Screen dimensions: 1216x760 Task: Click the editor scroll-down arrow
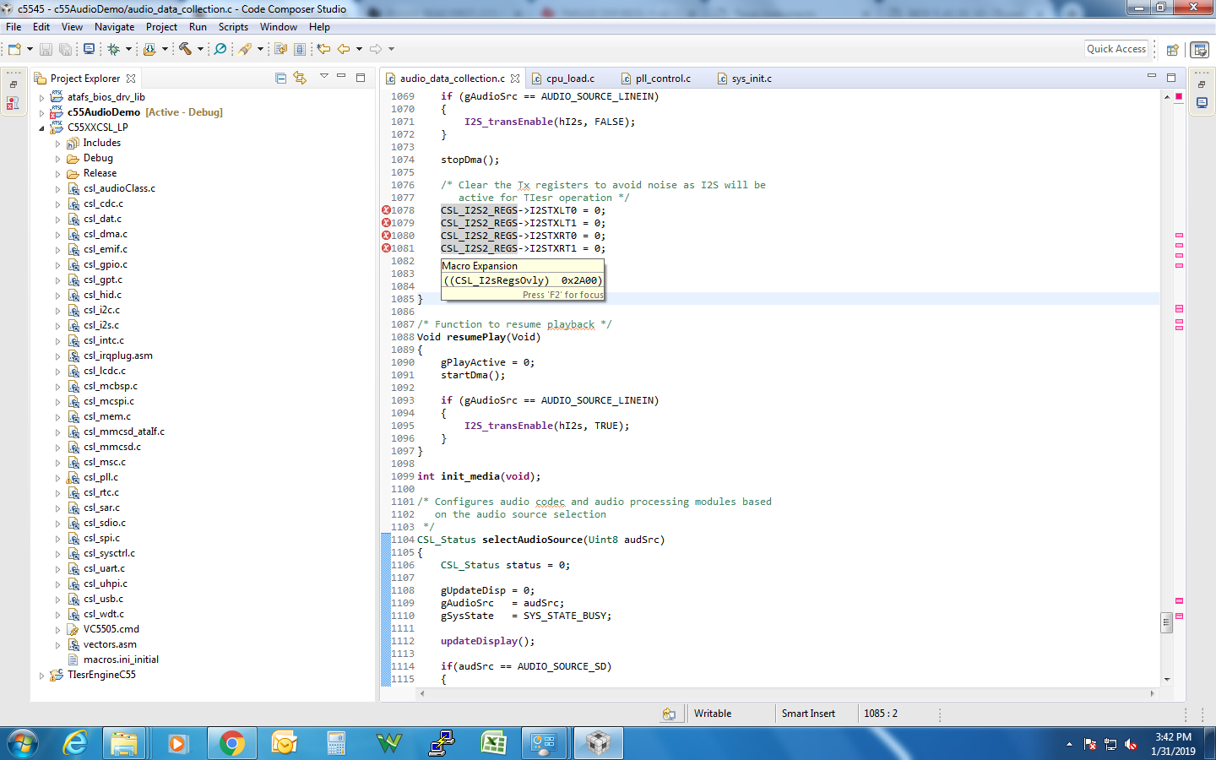[x=1166, y=680]
